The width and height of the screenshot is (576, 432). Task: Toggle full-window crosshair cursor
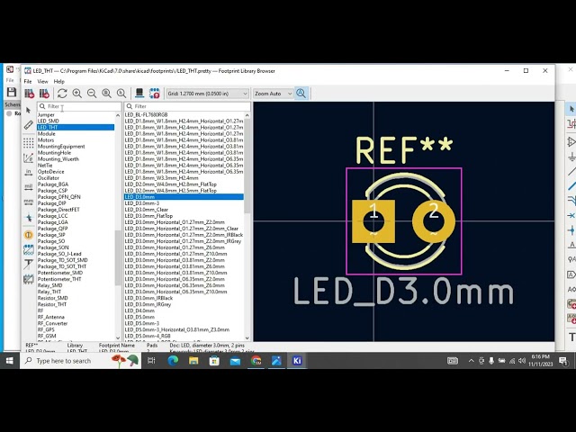pyautogui.click(x=28, y=218)
